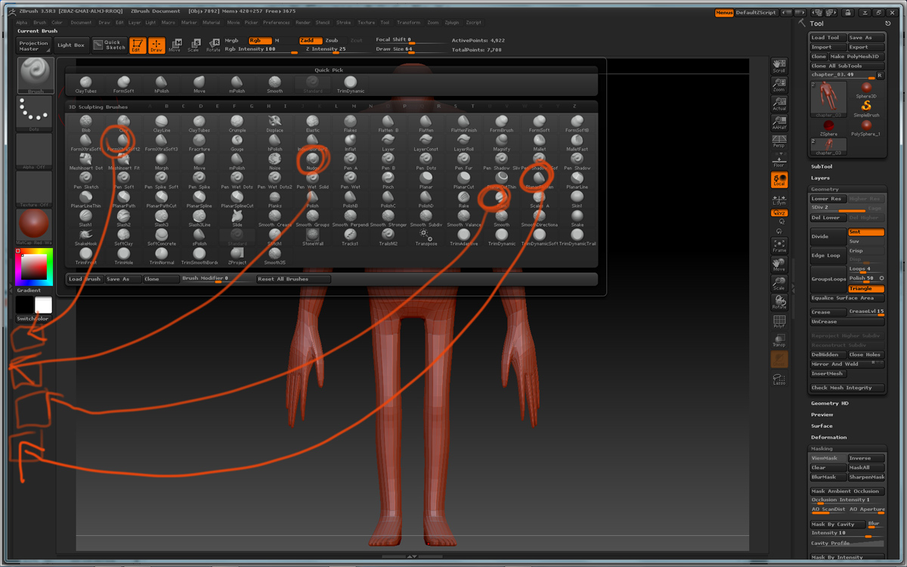Image resolution: width=907 pixels, height=567 pixels.
Task: Select the Flakes brush
Action: (x=351, y=124)
